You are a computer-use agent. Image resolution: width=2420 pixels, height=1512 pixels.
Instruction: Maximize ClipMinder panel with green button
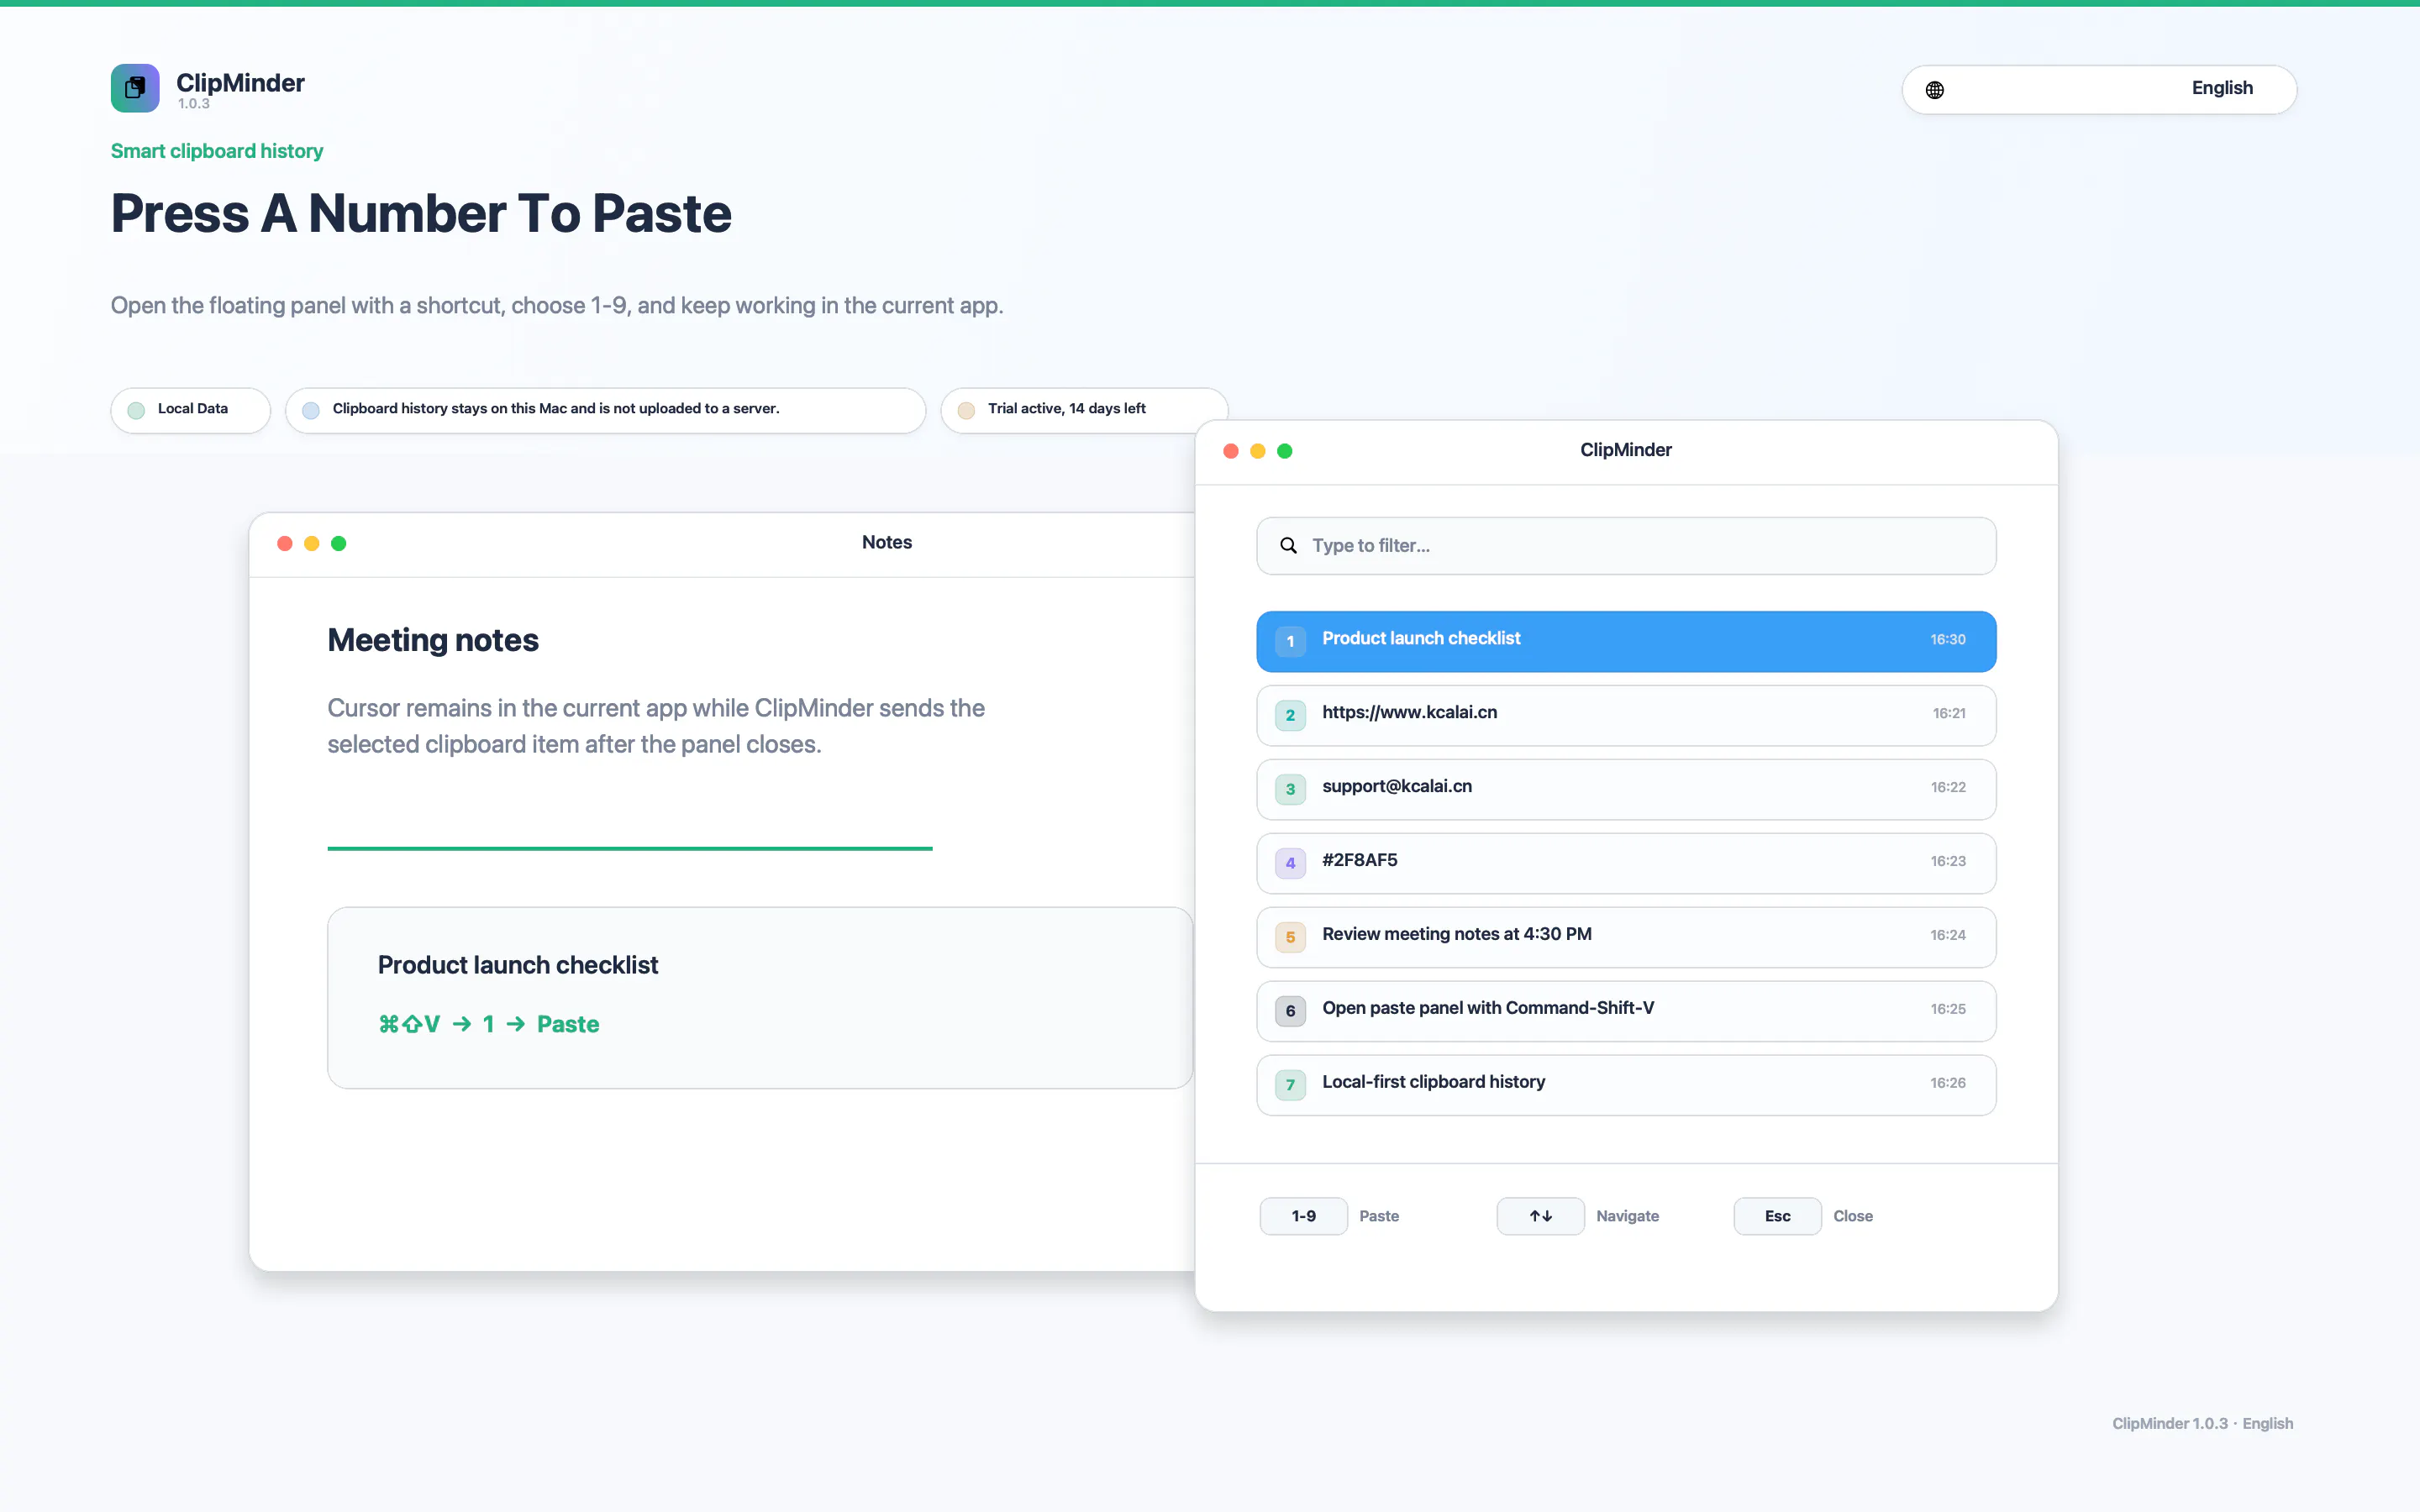1285,451
